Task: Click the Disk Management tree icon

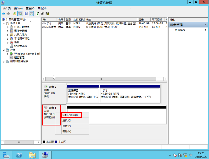Action: click(11, 58)
